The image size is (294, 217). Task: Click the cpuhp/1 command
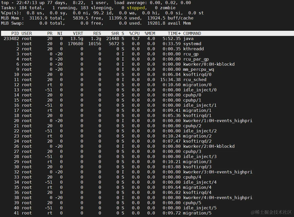[x=192, y=100]
